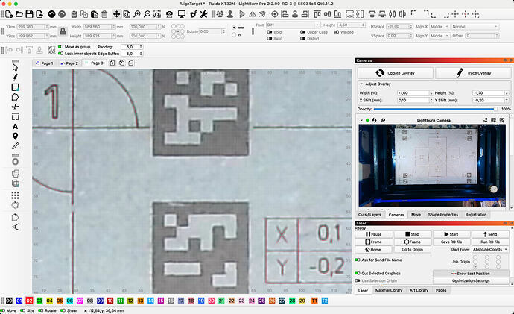Select the Measure ruler tool

[15, 146]
